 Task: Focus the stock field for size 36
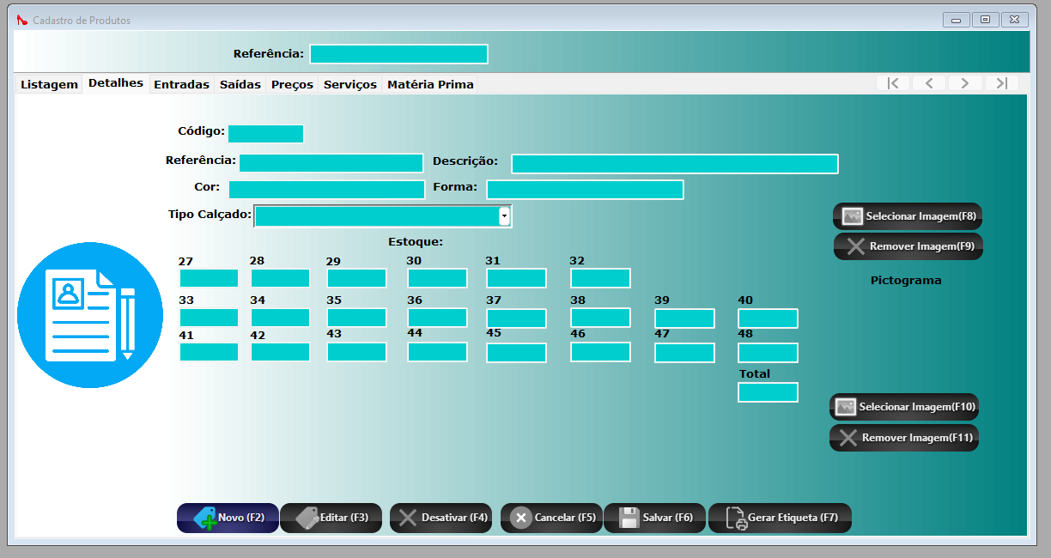[438, 318]
